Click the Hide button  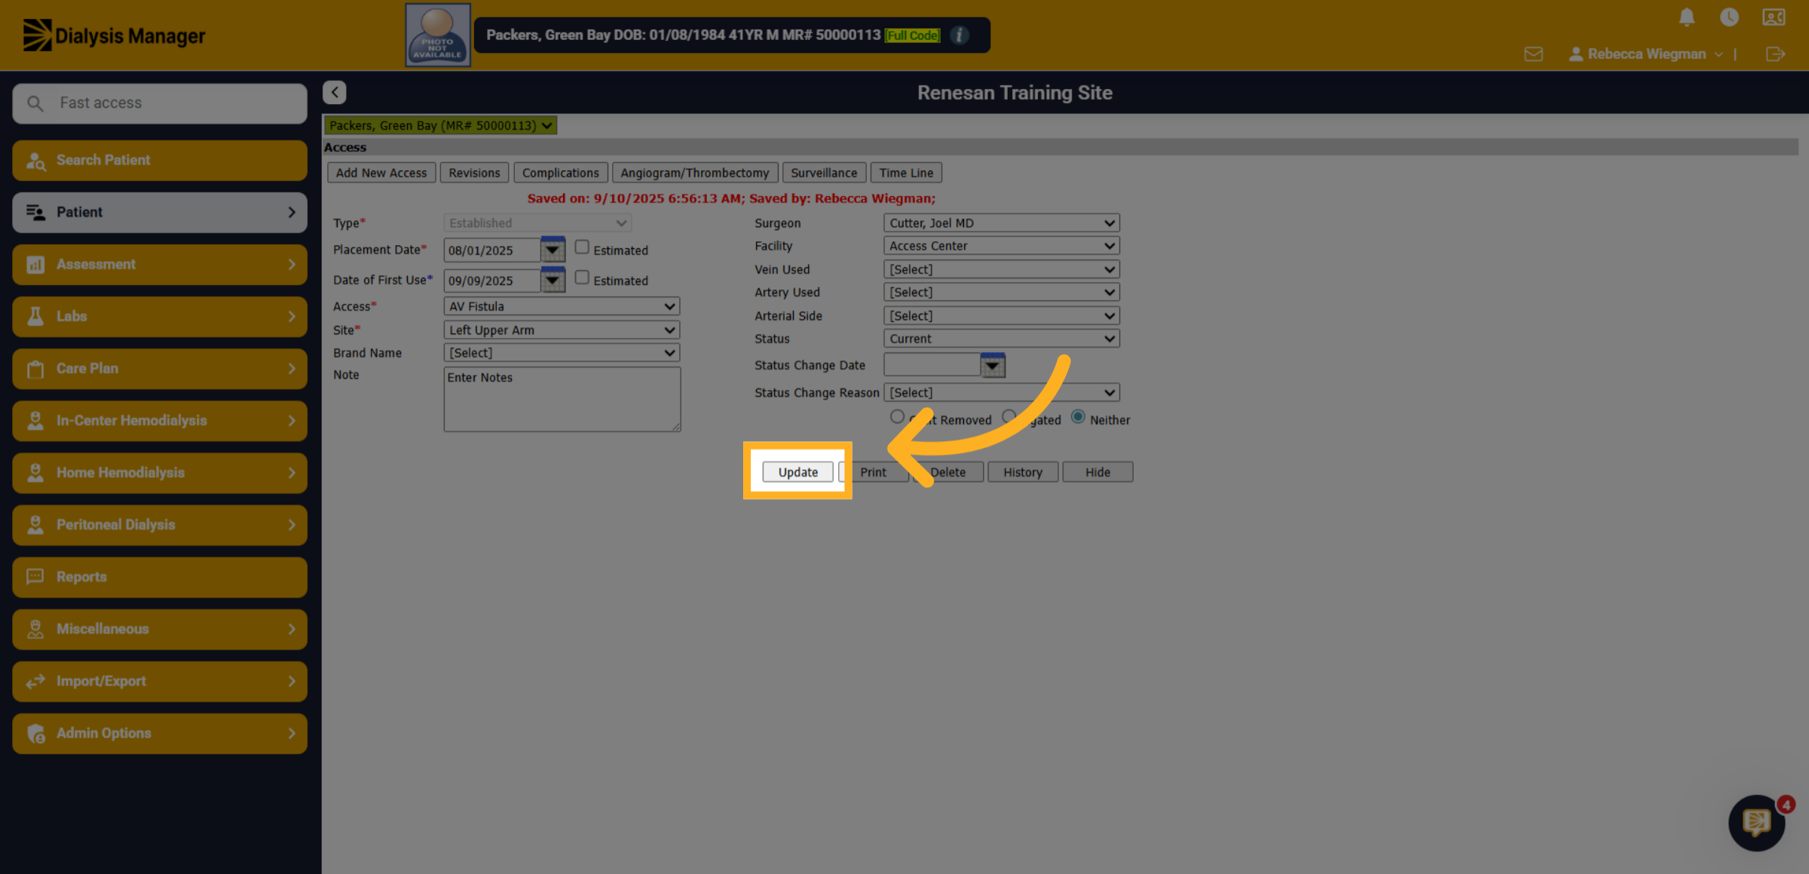1097,472
